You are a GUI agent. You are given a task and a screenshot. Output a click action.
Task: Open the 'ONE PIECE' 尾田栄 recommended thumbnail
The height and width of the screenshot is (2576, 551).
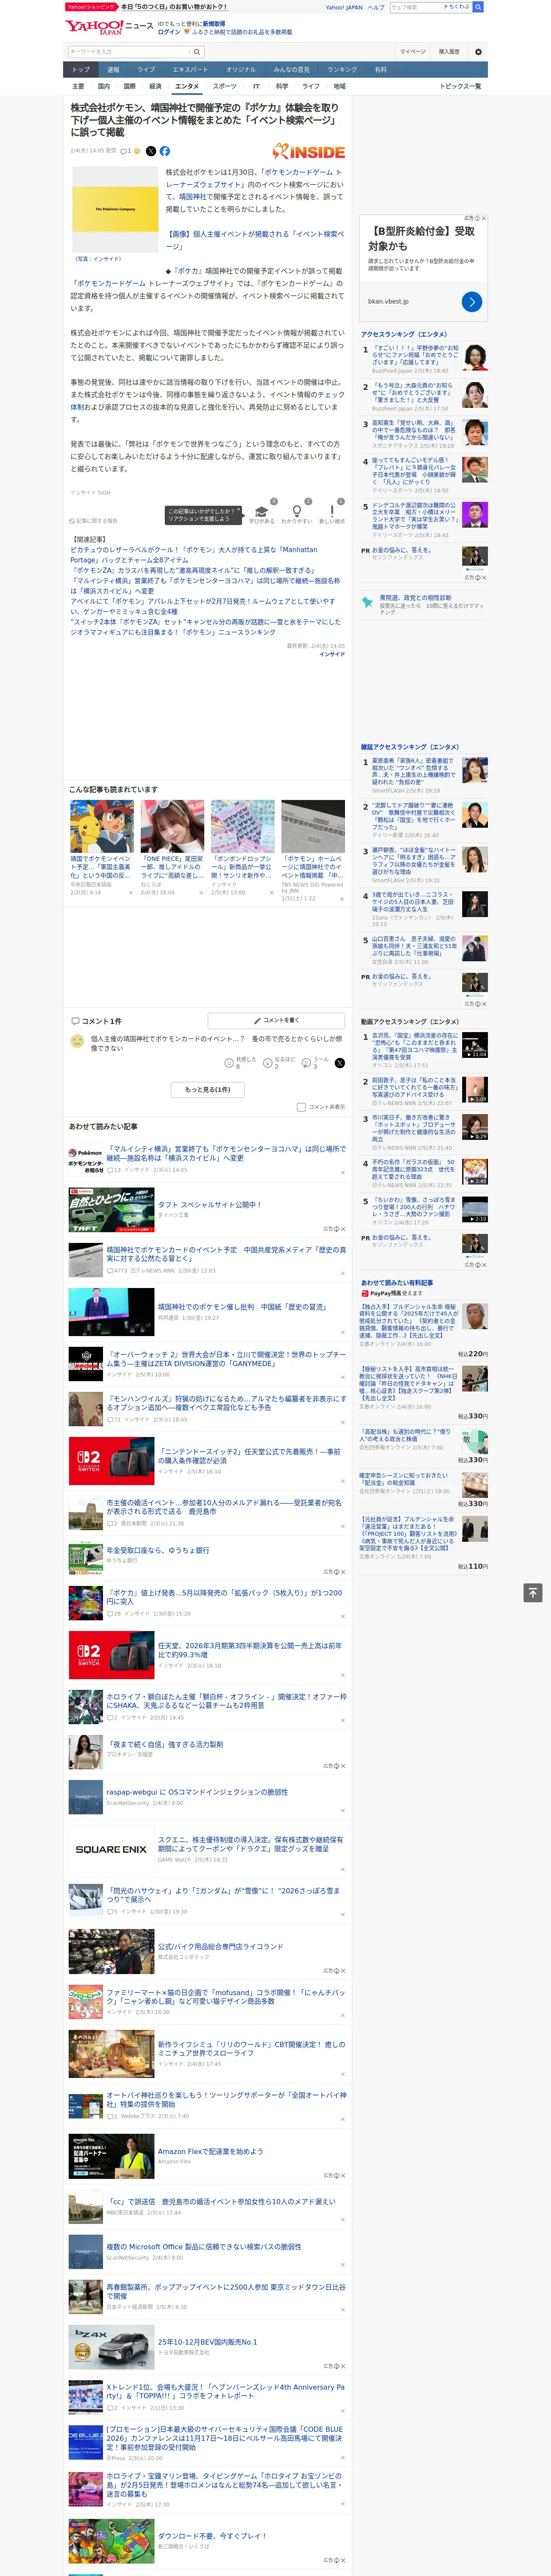172,826
